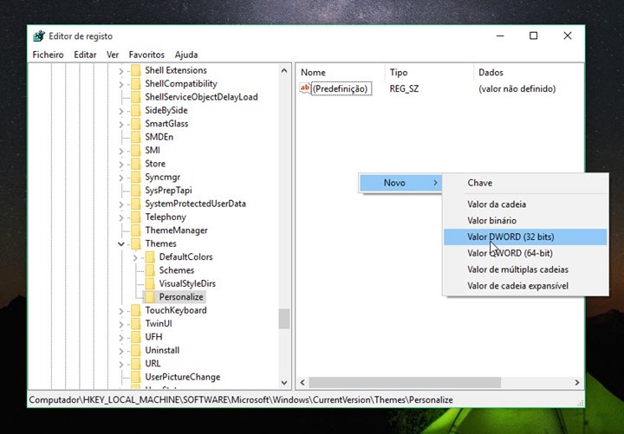Click the VisualStyleDirs folder icon
Viewport: 624px width, 434px height.
pyautogui.click(x=150, y=283)
